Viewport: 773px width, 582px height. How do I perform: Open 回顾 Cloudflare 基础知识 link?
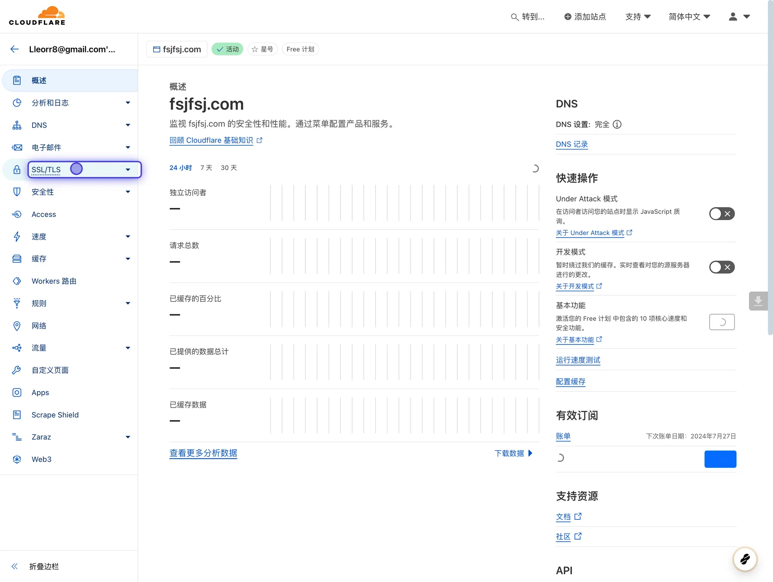(216, 140)
